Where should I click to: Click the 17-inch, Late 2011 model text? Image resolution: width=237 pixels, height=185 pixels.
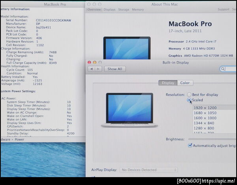(x=185, y=31)
